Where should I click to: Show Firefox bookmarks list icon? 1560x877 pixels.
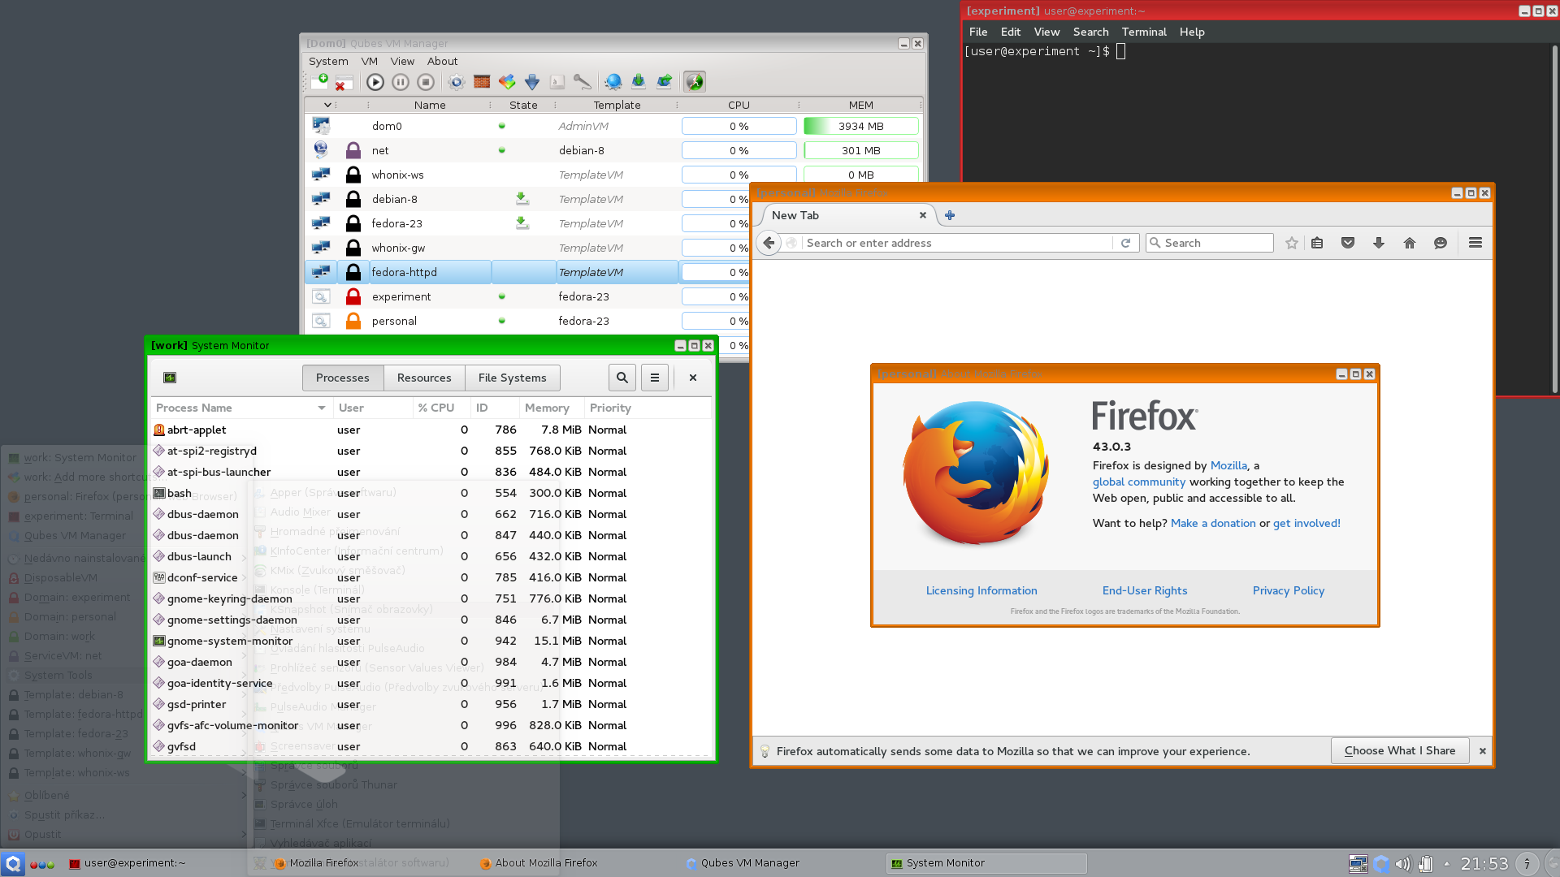tap(1317, 243)
